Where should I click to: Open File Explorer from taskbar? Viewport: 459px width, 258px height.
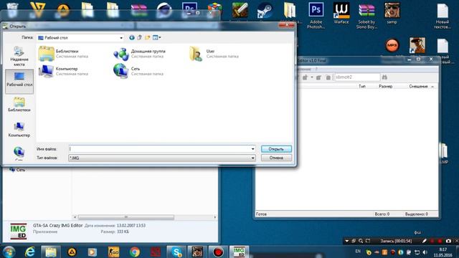[51, 252]
